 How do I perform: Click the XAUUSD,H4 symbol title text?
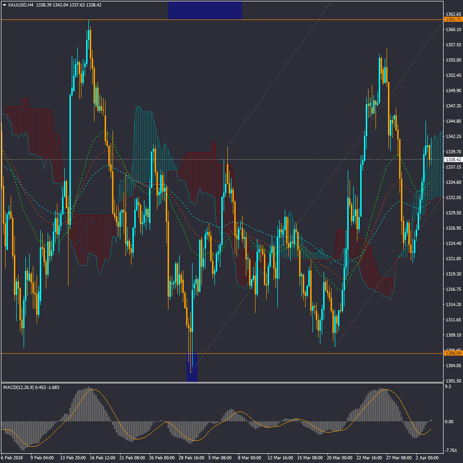[x=21, y=5]
